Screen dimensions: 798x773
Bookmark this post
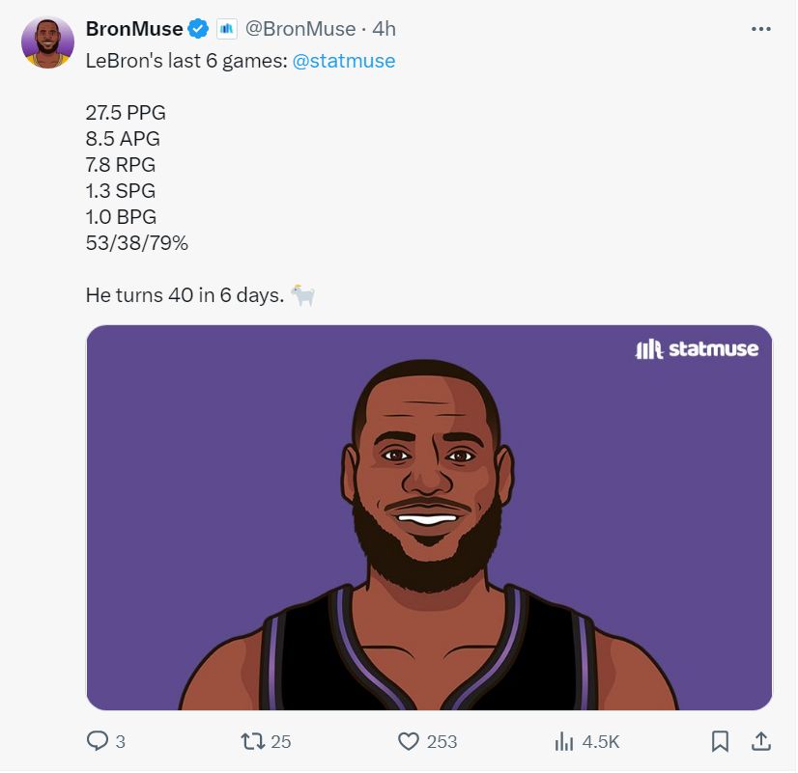tap(720, 741)
